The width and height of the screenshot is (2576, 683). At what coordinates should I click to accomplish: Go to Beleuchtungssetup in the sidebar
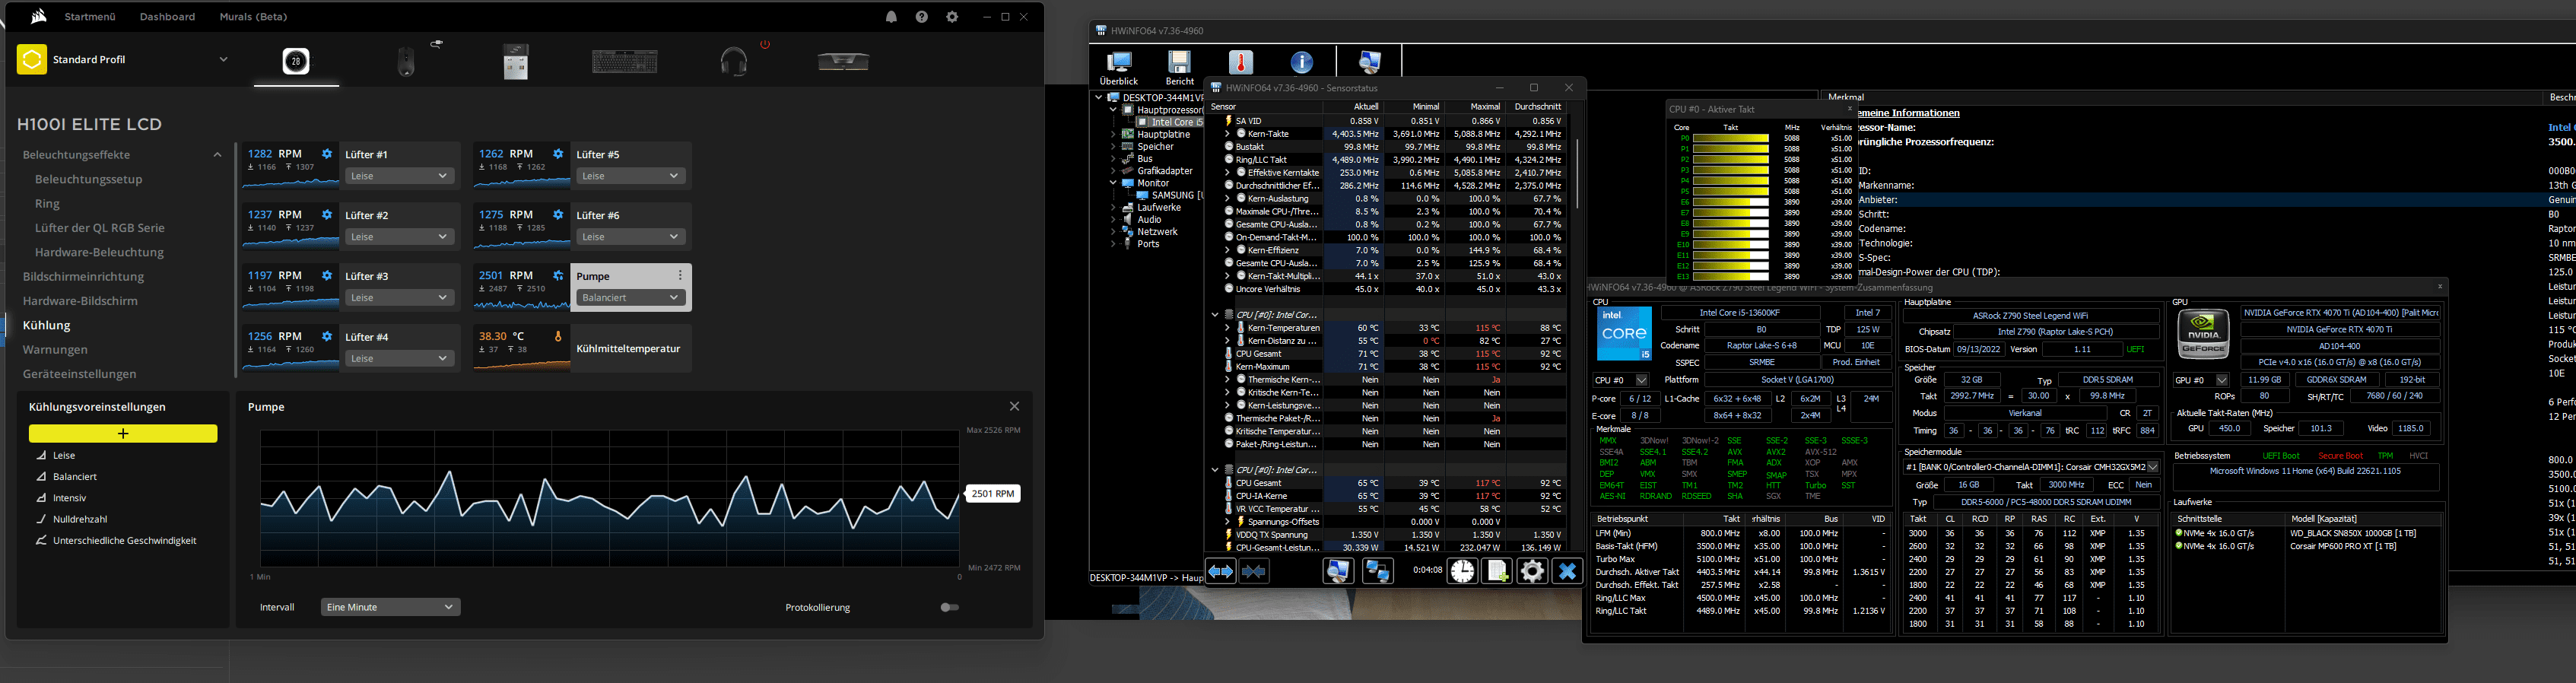coord(88,179)
